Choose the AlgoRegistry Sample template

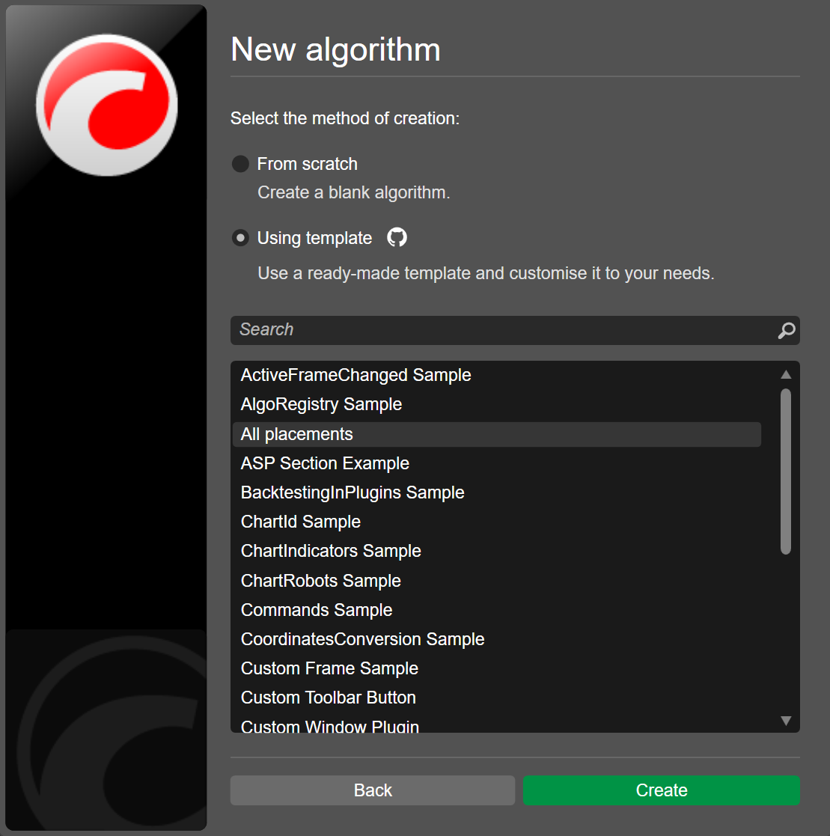322,404
